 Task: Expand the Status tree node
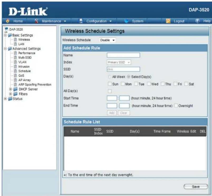point(6,99)
